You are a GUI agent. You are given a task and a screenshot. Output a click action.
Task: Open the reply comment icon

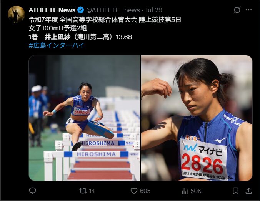pyautogui.click(x=32, y=191)
